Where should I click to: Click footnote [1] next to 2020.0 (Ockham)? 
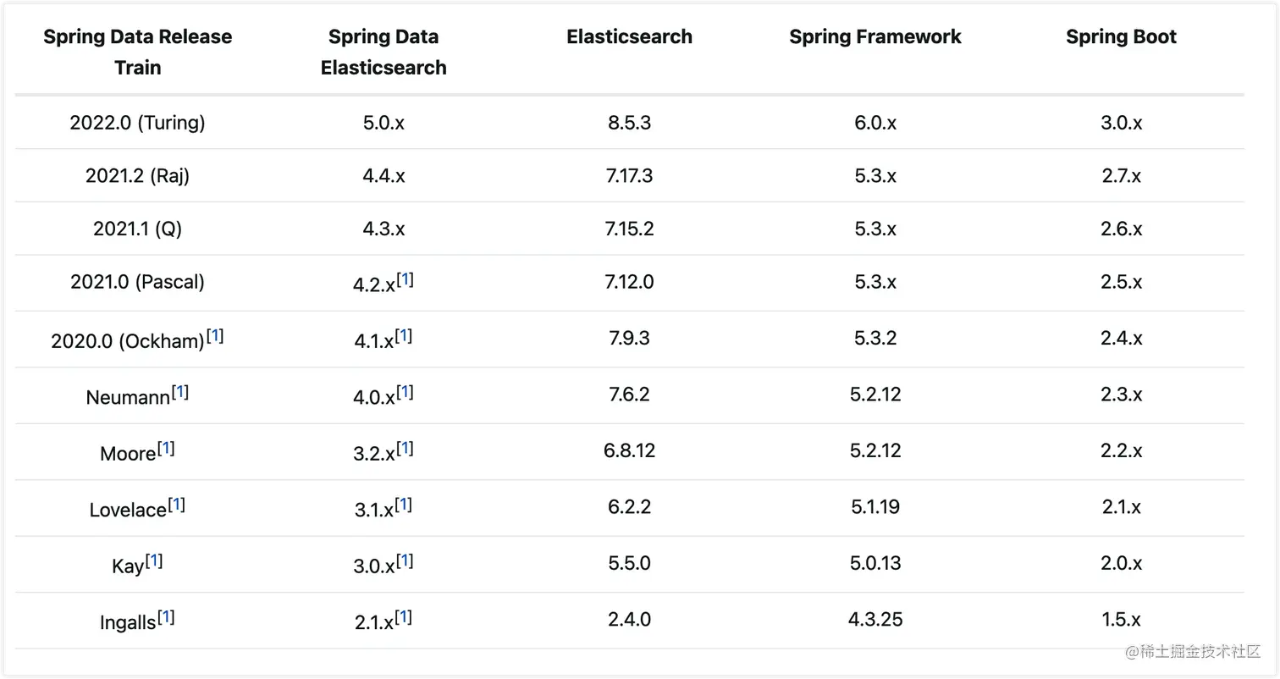[x=215, y=336]
